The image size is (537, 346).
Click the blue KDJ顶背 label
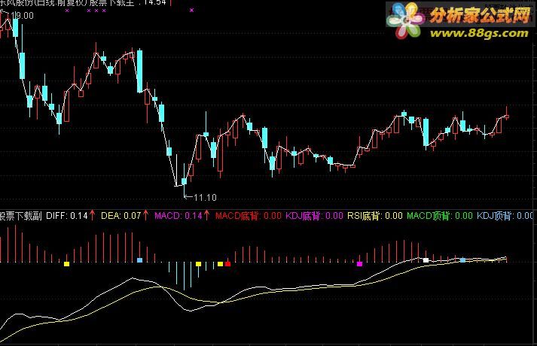505,216
